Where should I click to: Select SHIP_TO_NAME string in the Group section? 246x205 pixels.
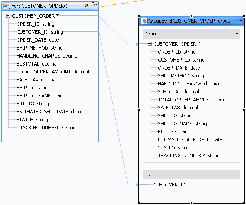coord(182,124)
